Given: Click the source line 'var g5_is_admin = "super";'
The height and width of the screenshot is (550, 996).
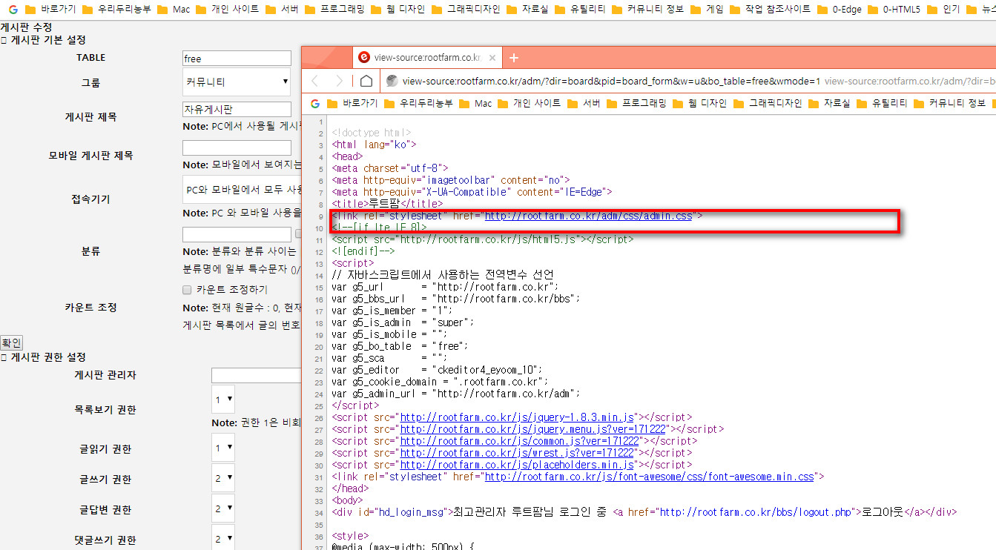Looking at the screenshot, I should [x=402, y=322].
